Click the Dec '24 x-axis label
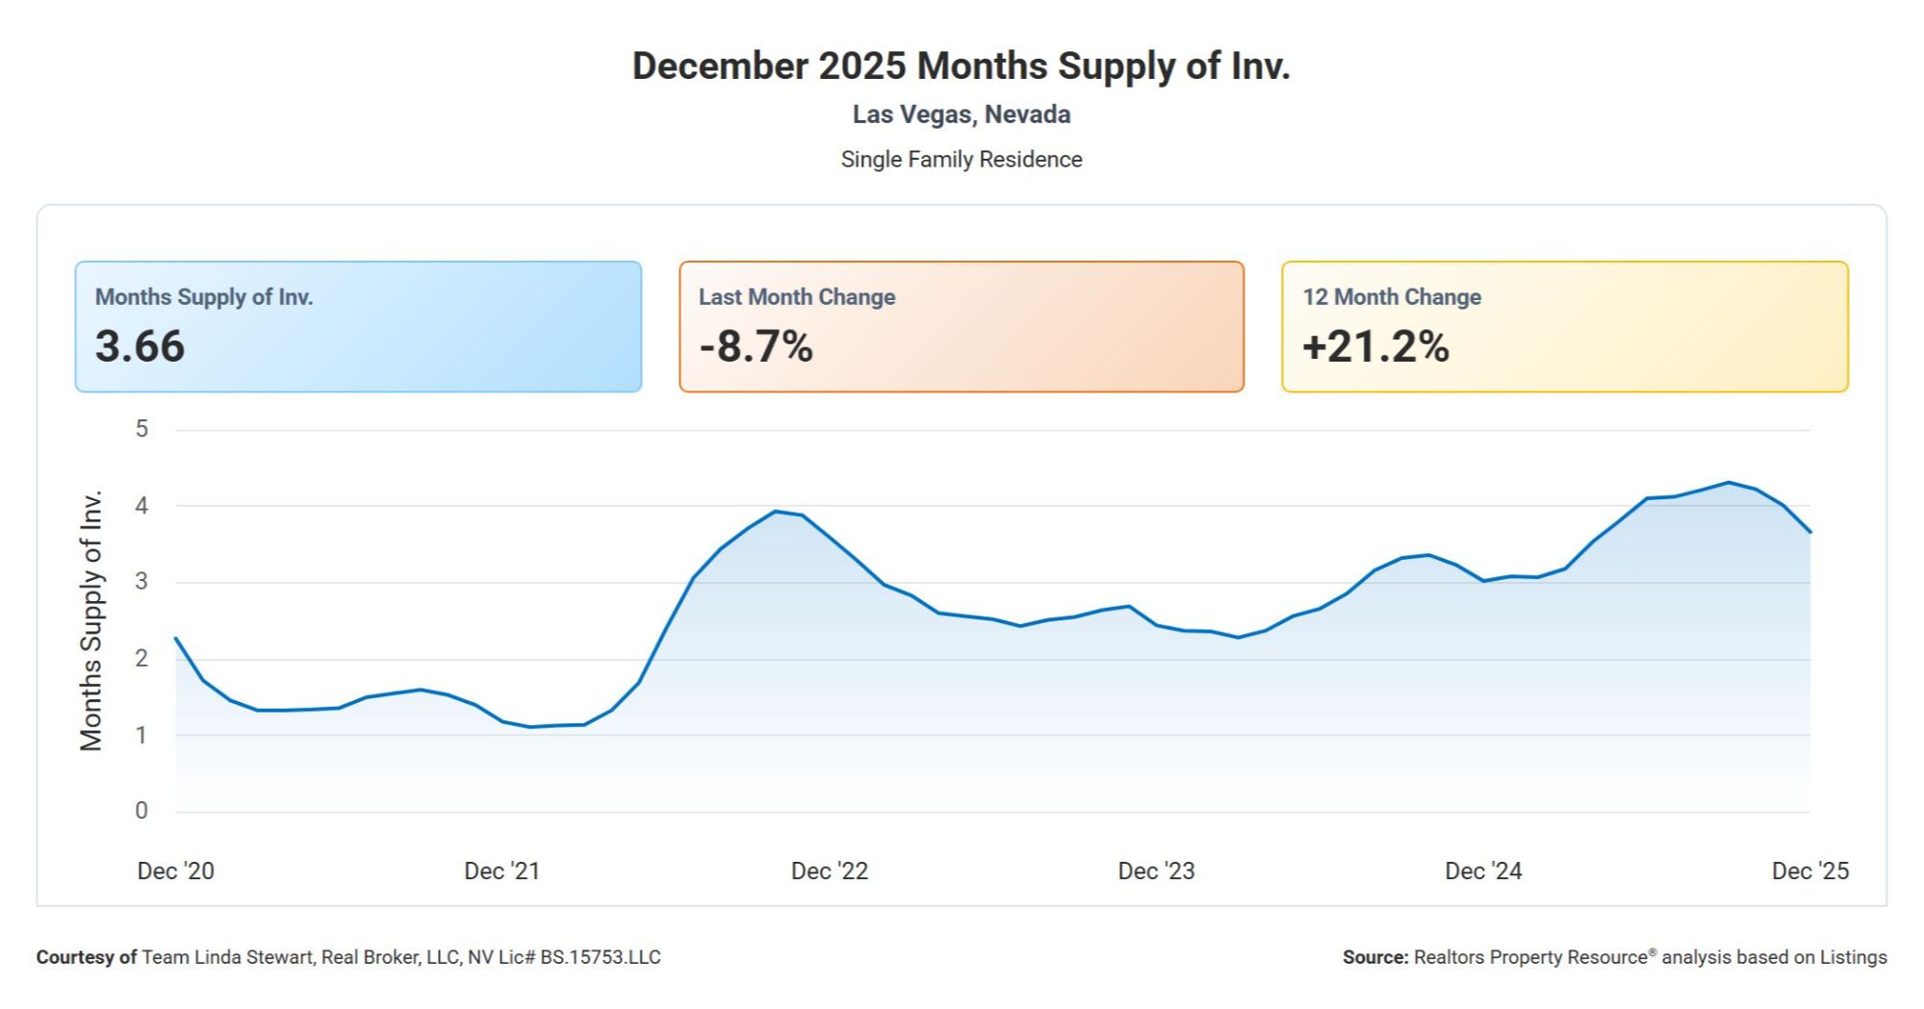The image size is (1924, 1009). [x=1483, y=870]
